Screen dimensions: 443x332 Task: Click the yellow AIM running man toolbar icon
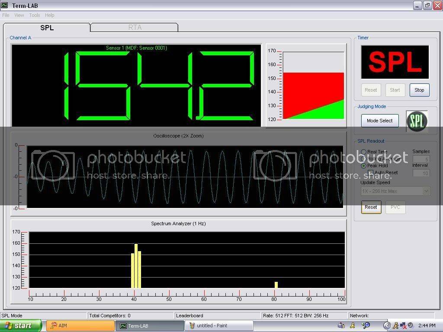[353, 326]
